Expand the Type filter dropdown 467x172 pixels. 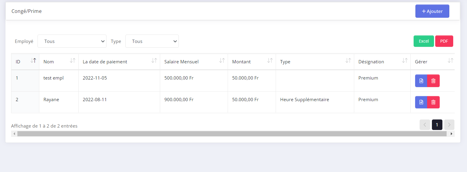[152, 41]
